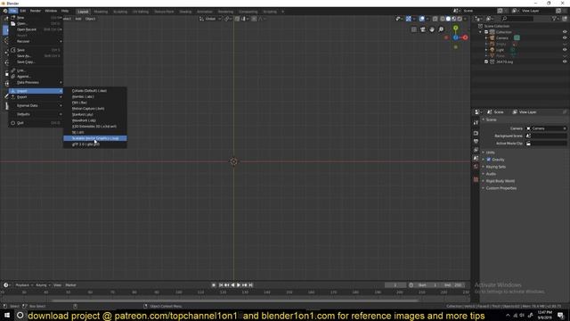Image resolution: width=570 pixels, height=321 pixels.
Task: Open object visibility types dropdown
Action: click(399, 19)
